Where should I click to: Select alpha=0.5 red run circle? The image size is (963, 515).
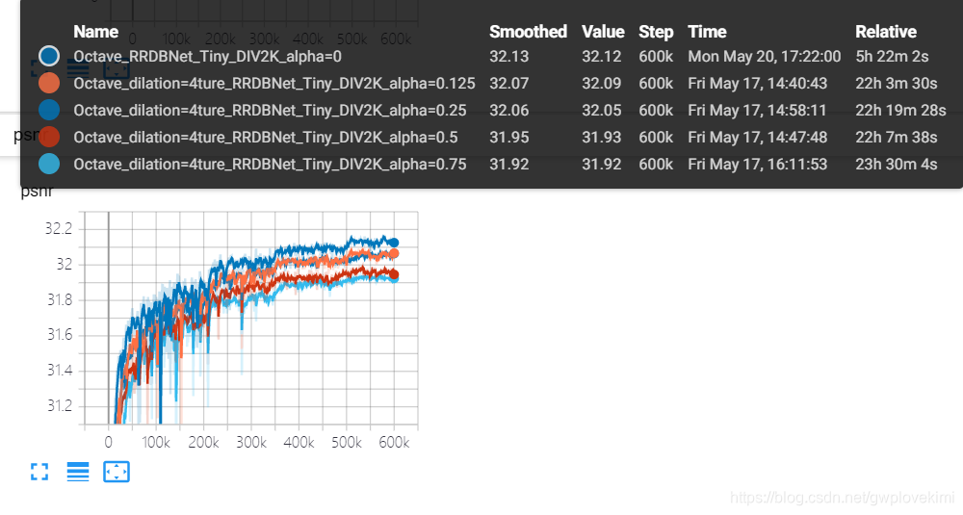tap(49, 137)
